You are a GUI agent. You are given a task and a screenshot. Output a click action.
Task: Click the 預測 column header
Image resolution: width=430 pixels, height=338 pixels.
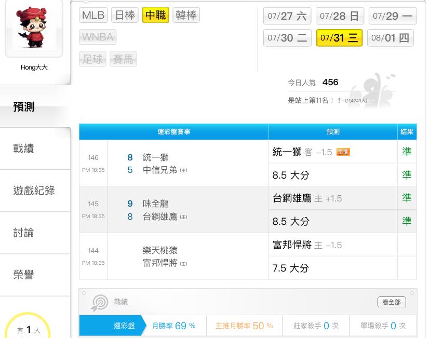click(x=333, y=132)
